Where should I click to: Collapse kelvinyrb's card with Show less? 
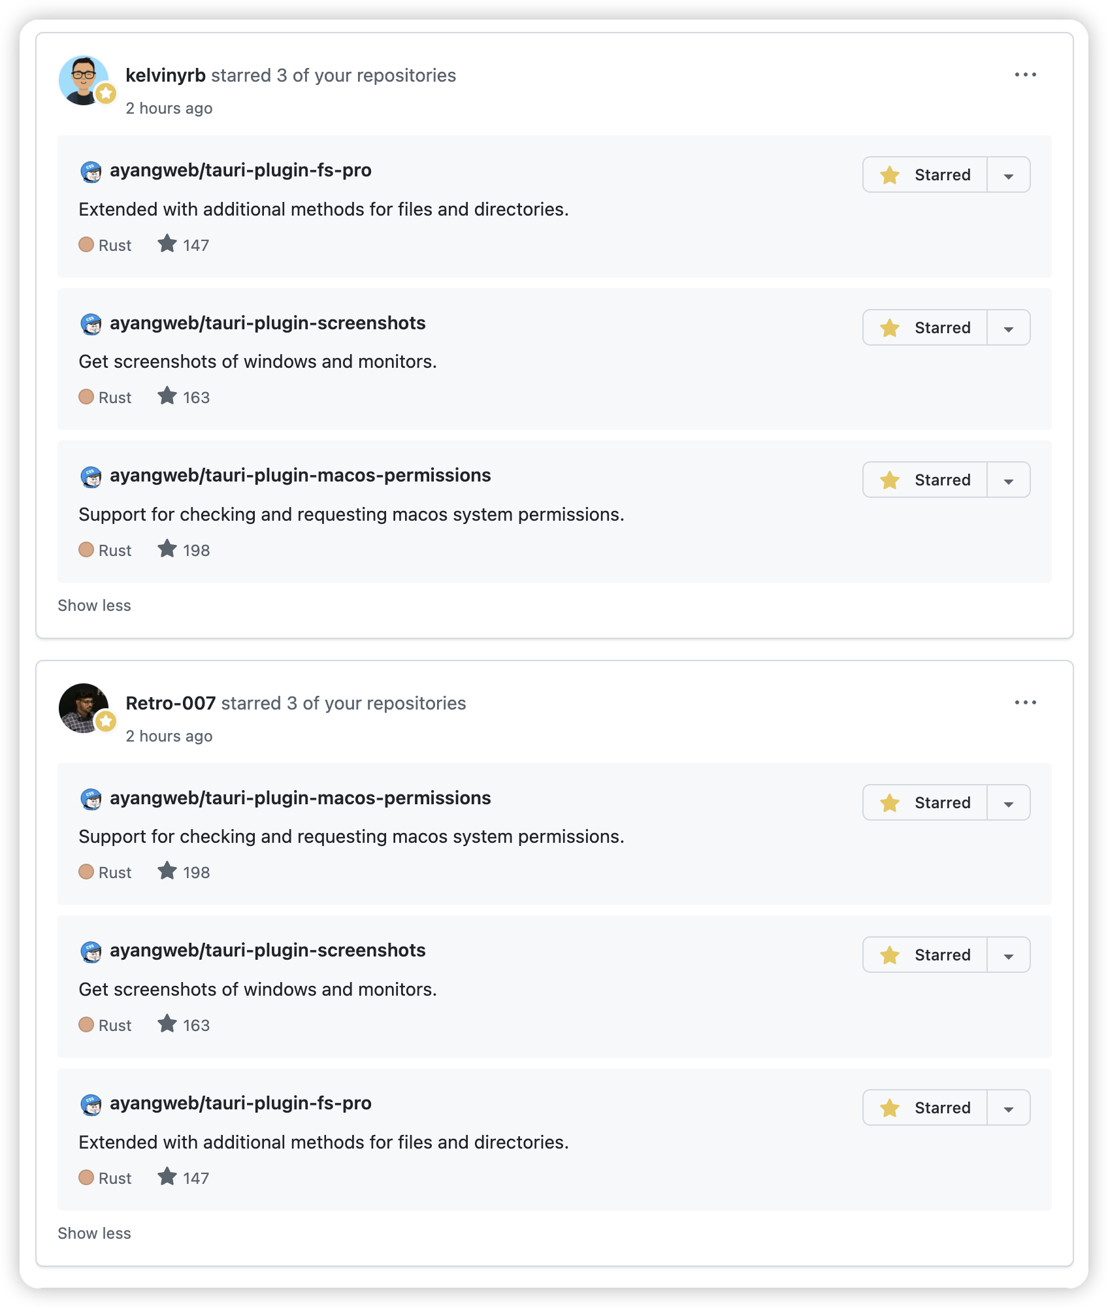[x=94, y=606]
